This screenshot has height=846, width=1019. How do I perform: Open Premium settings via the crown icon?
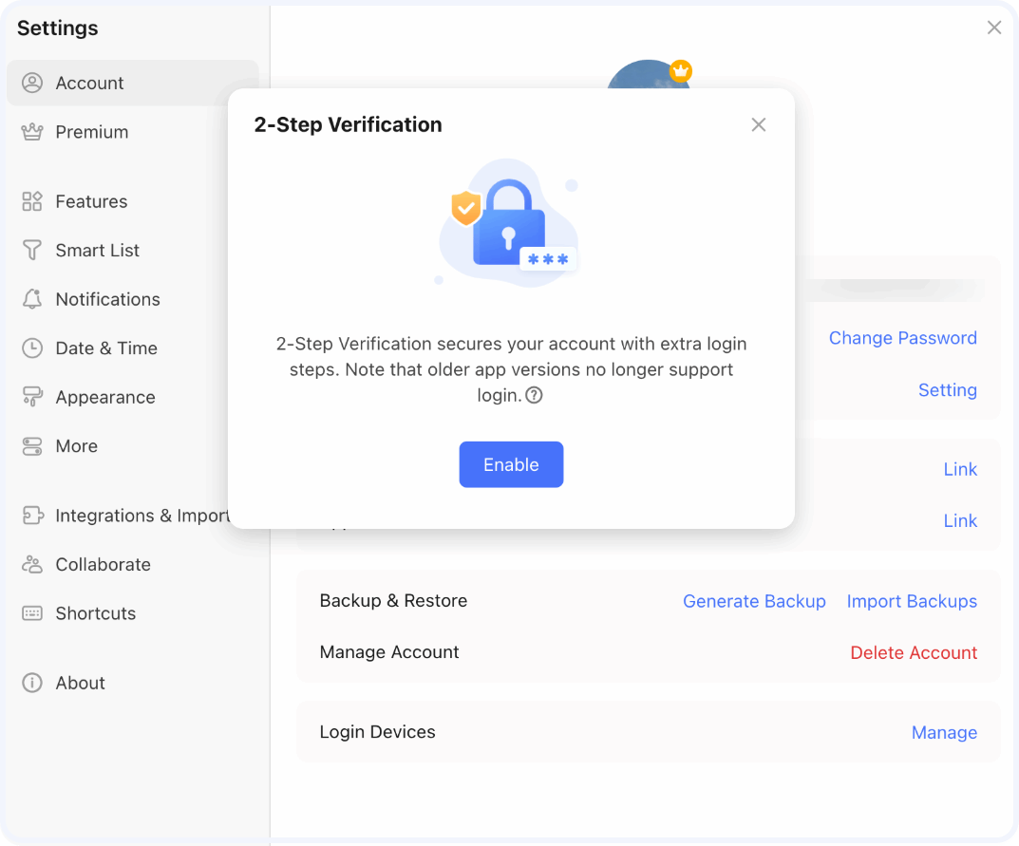click(32, 132)
